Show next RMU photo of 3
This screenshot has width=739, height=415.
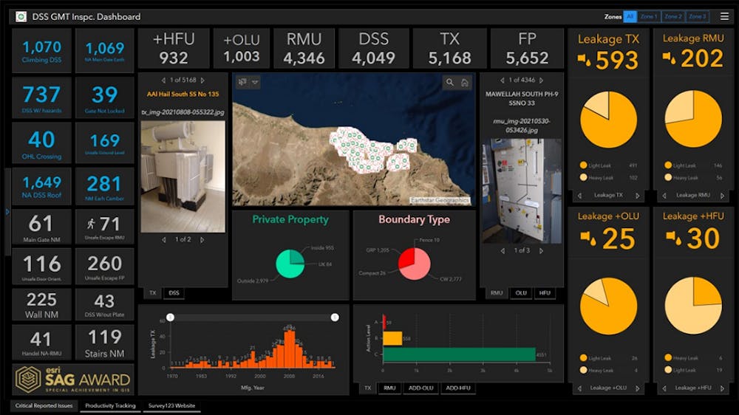point(541,250)
